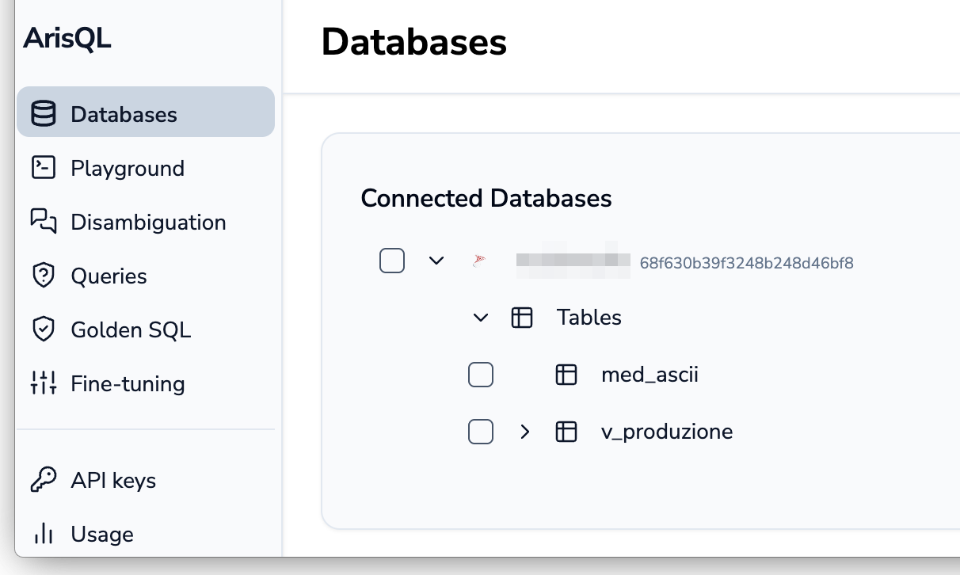Screen dimensions: 960x575
Task: Click the Disambiguation chat bubbles icon
Action: 43,222
